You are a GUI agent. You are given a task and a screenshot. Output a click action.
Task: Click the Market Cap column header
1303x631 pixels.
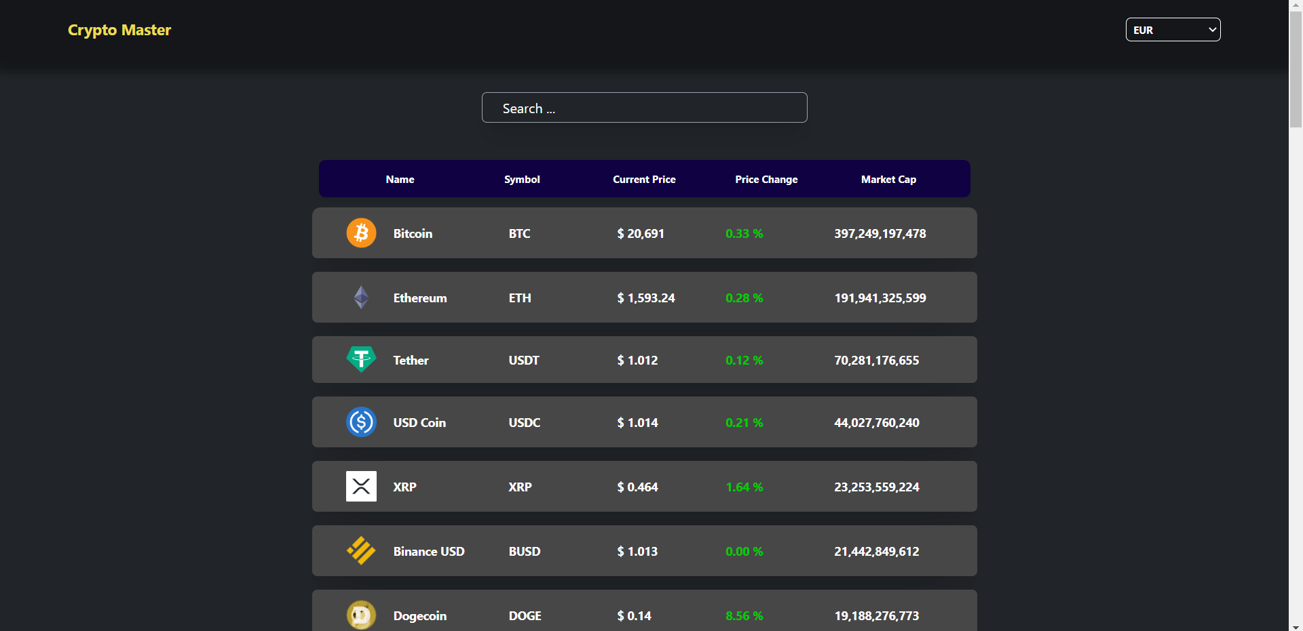pos(888,179)
